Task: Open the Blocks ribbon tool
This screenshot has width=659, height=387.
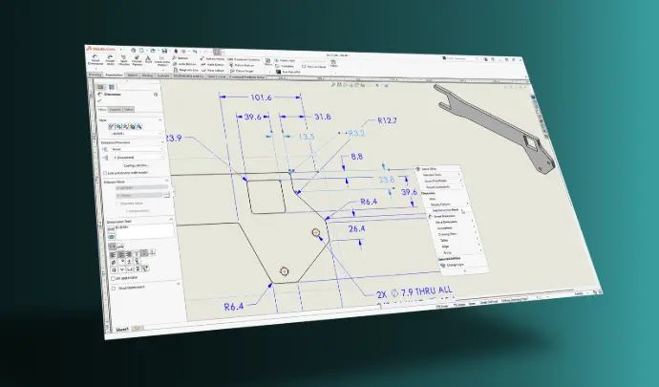Action: (268, 62)
